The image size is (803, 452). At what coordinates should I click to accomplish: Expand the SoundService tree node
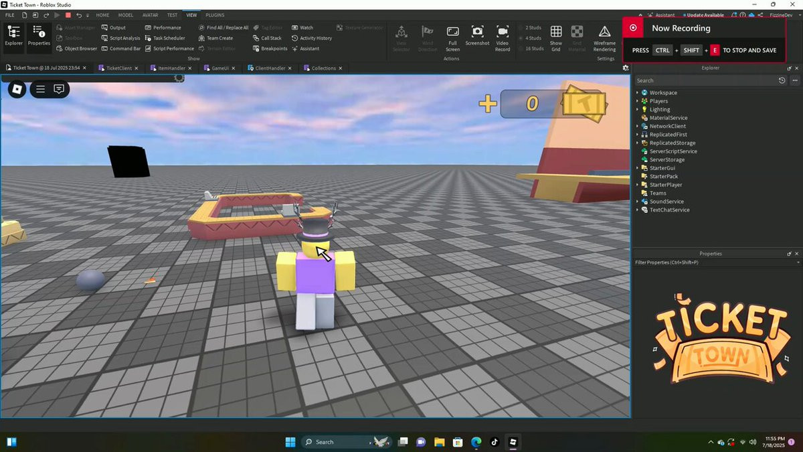pyautogui.click(x=637, y=202)
